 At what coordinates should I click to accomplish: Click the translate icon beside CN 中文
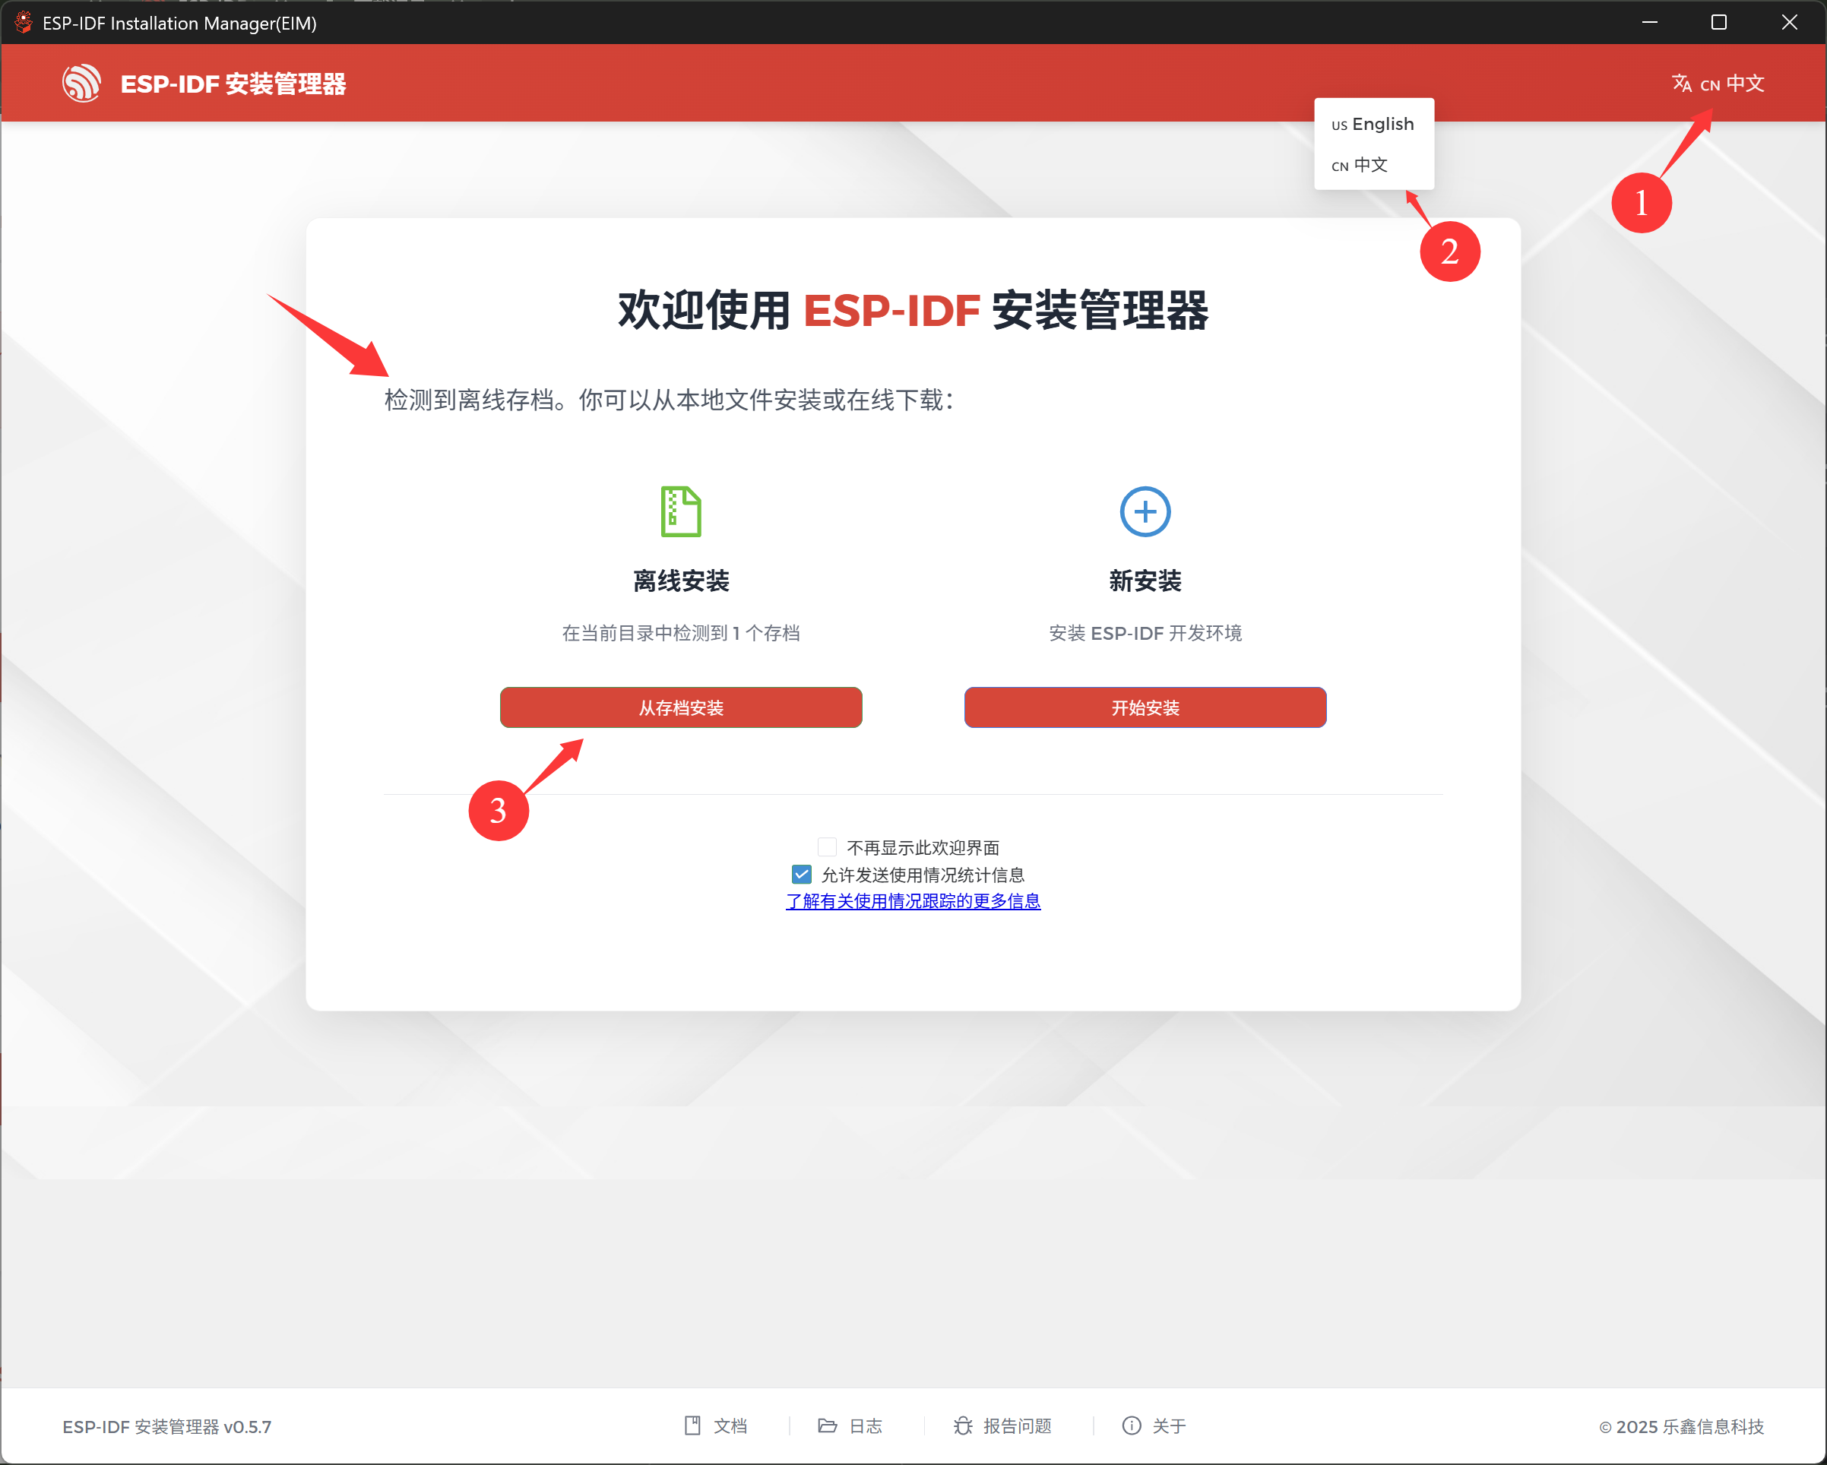tap(1681, 83)
